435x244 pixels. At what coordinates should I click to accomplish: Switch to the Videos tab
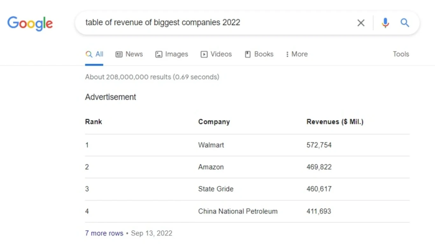tap(216, 54)
